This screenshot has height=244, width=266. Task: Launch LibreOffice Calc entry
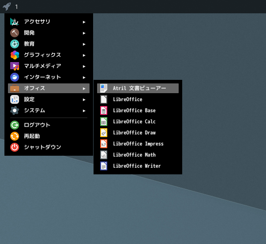tap(138, 122)
